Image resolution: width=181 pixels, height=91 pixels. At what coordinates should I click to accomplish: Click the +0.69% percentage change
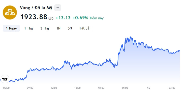click(80, 18)
